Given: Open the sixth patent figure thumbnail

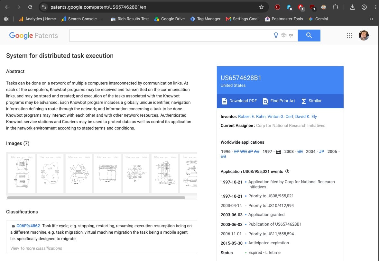Looking at the screenshot, I should tap(165, 173).
